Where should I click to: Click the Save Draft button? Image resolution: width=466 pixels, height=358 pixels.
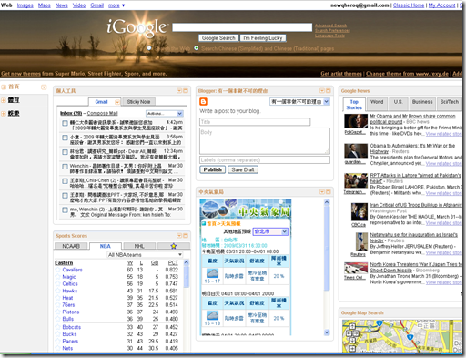tap(243, 169)
